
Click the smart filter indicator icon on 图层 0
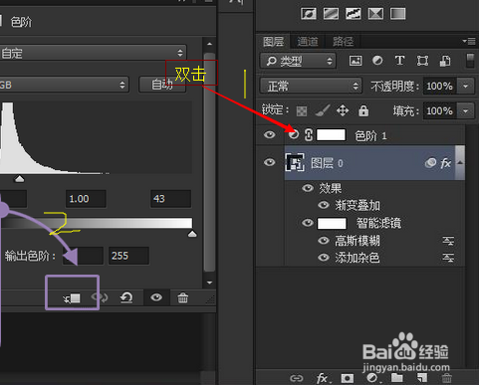click(x=430, y=163)
